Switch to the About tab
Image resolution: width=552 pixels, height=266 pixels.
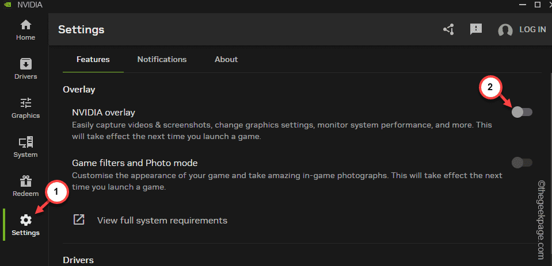pyautogui.click(x=226, y=59)
